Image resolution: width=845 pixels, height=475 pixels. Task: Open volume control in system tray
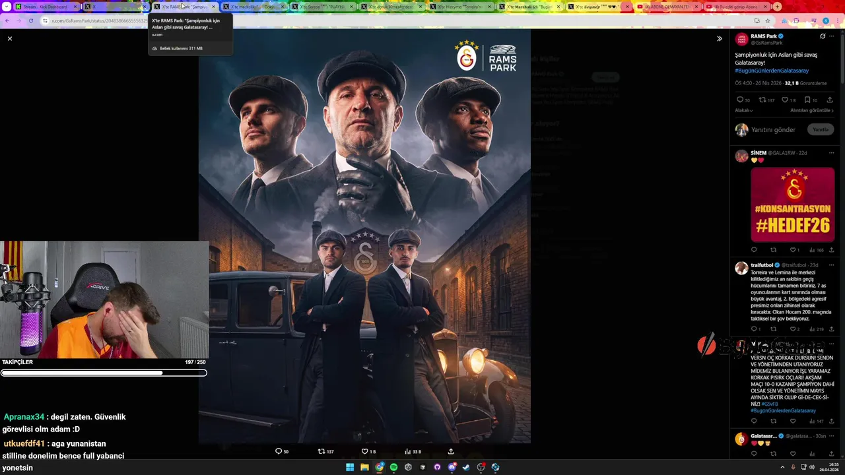[x=811, y=467]
